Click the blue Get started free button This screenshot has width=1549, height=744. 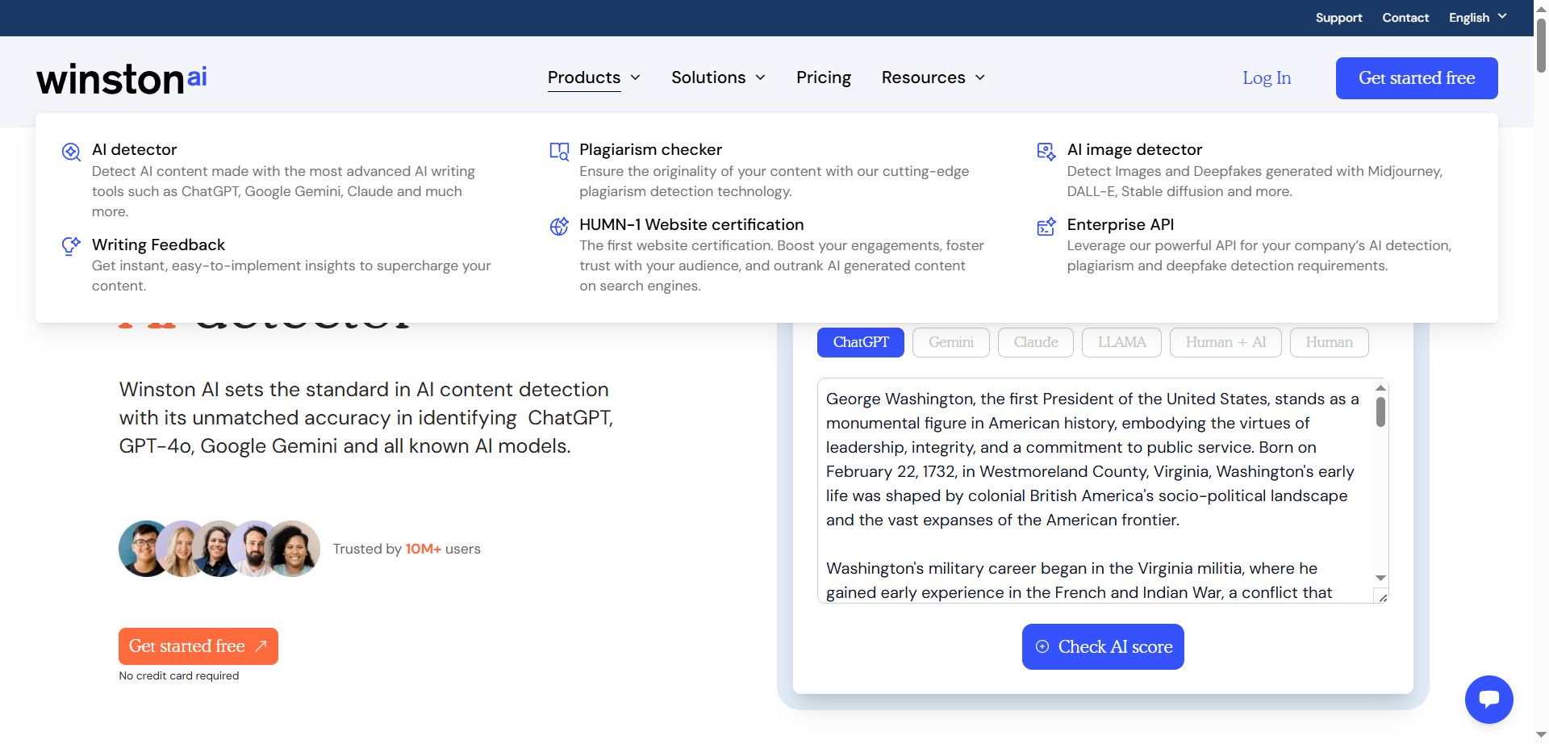pyautogui.click(x=1417, y=78)
